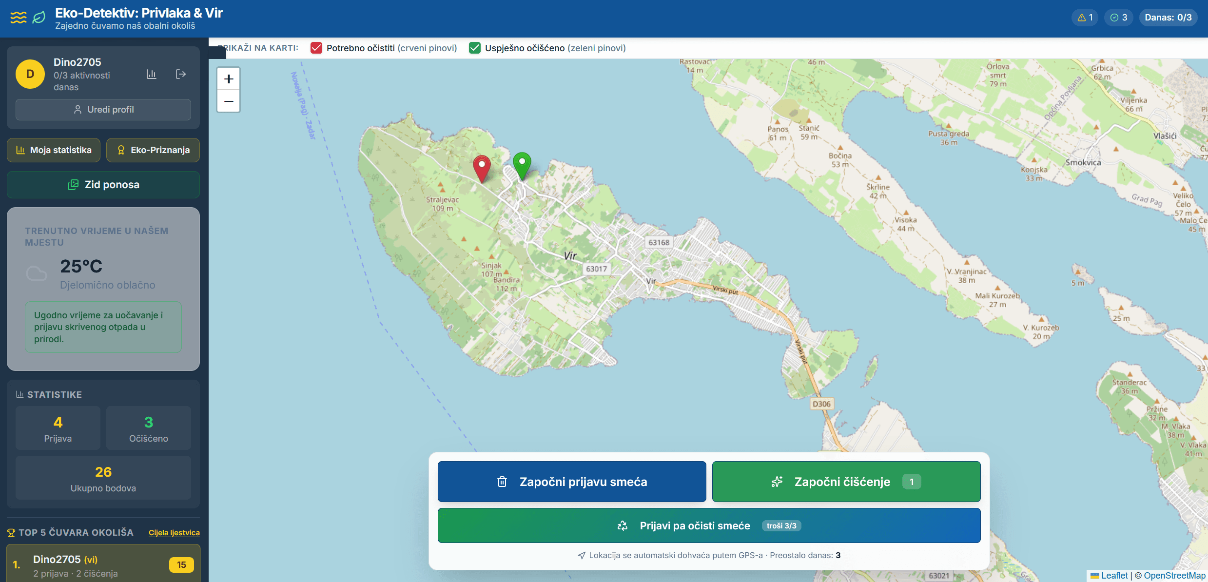This screenshot has width=1208, height=582.
Task: Click the trash icon on prijavu smeća button
Action: pos(502,482)
